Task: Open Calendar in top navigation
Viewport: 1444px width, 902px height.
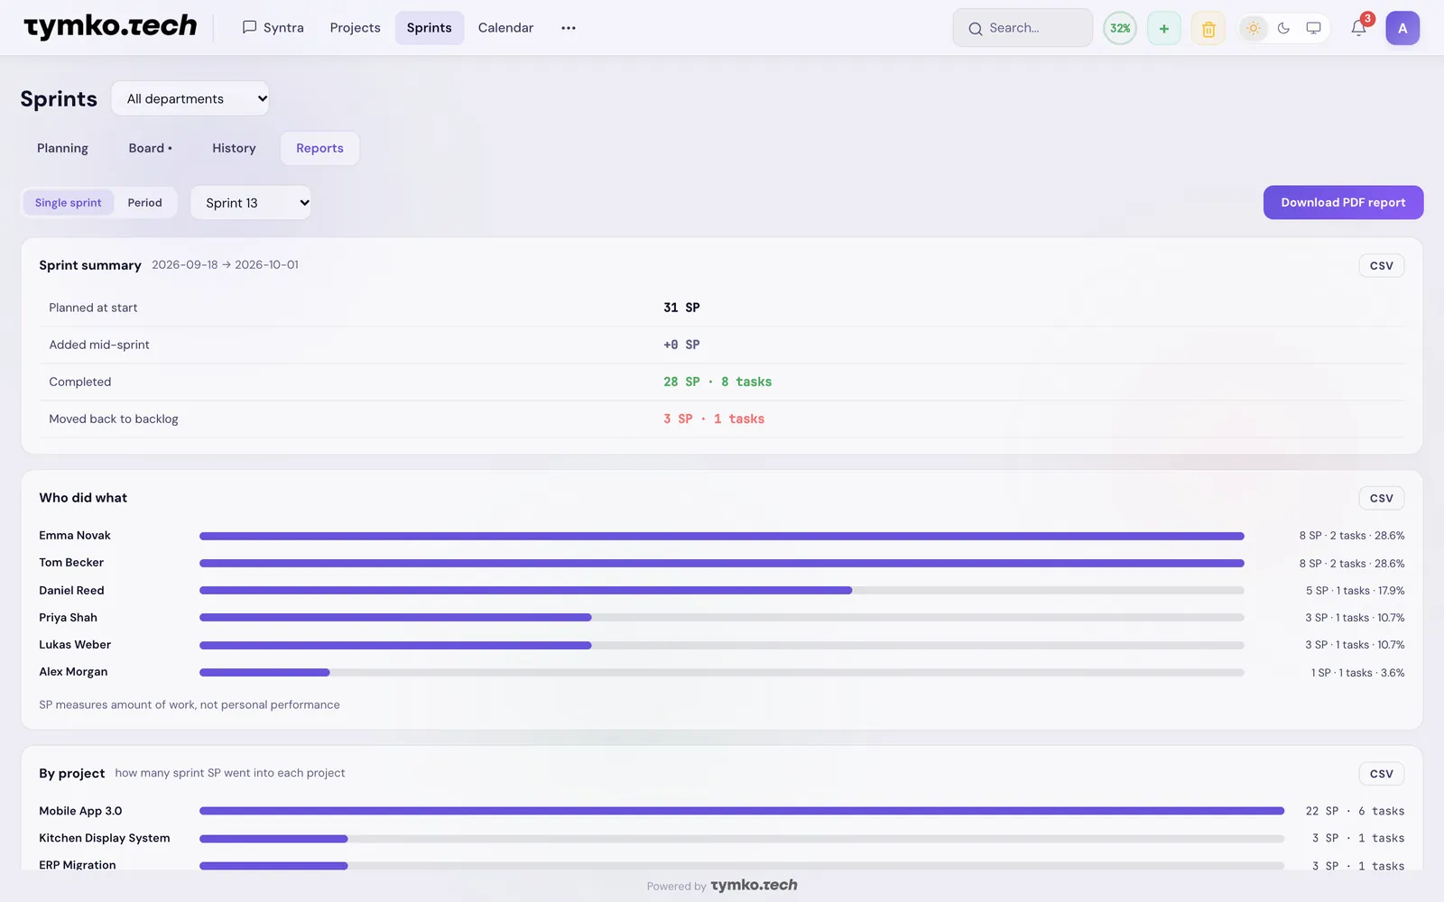Action: (x=505, y=28)
